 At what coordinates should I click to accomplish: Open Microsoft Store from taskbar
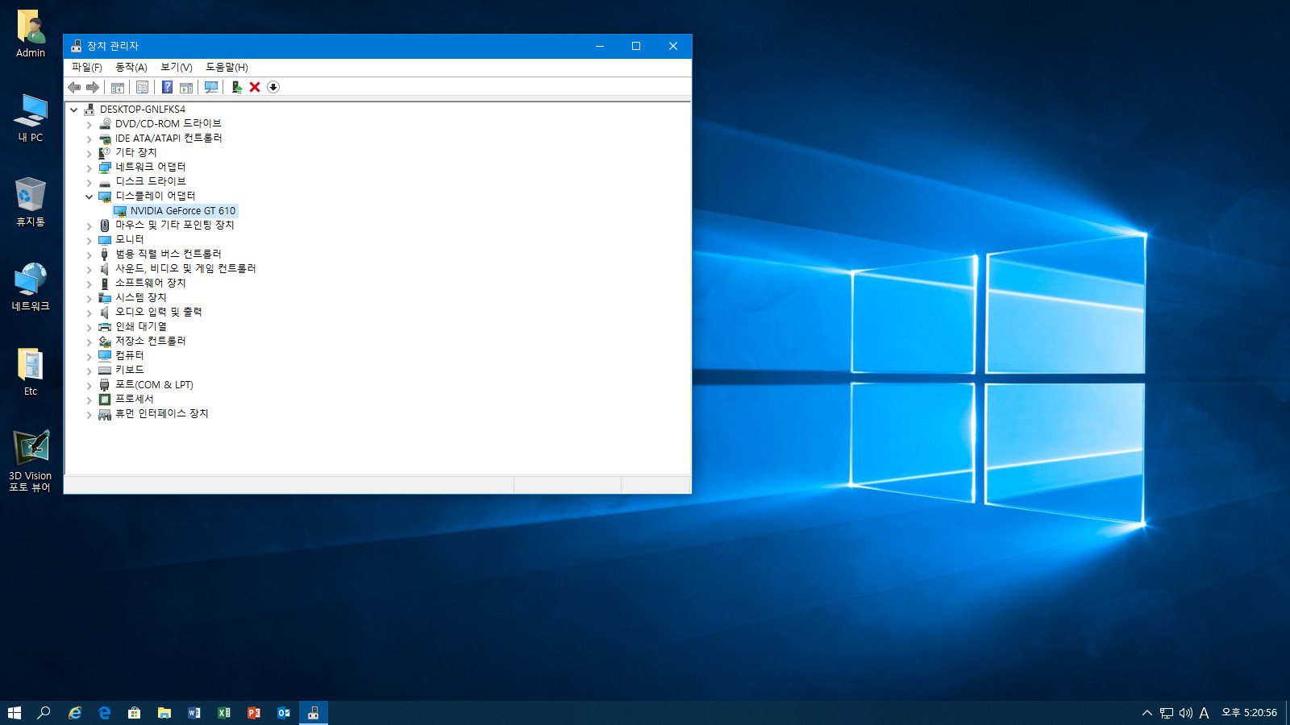click(135, 713)
